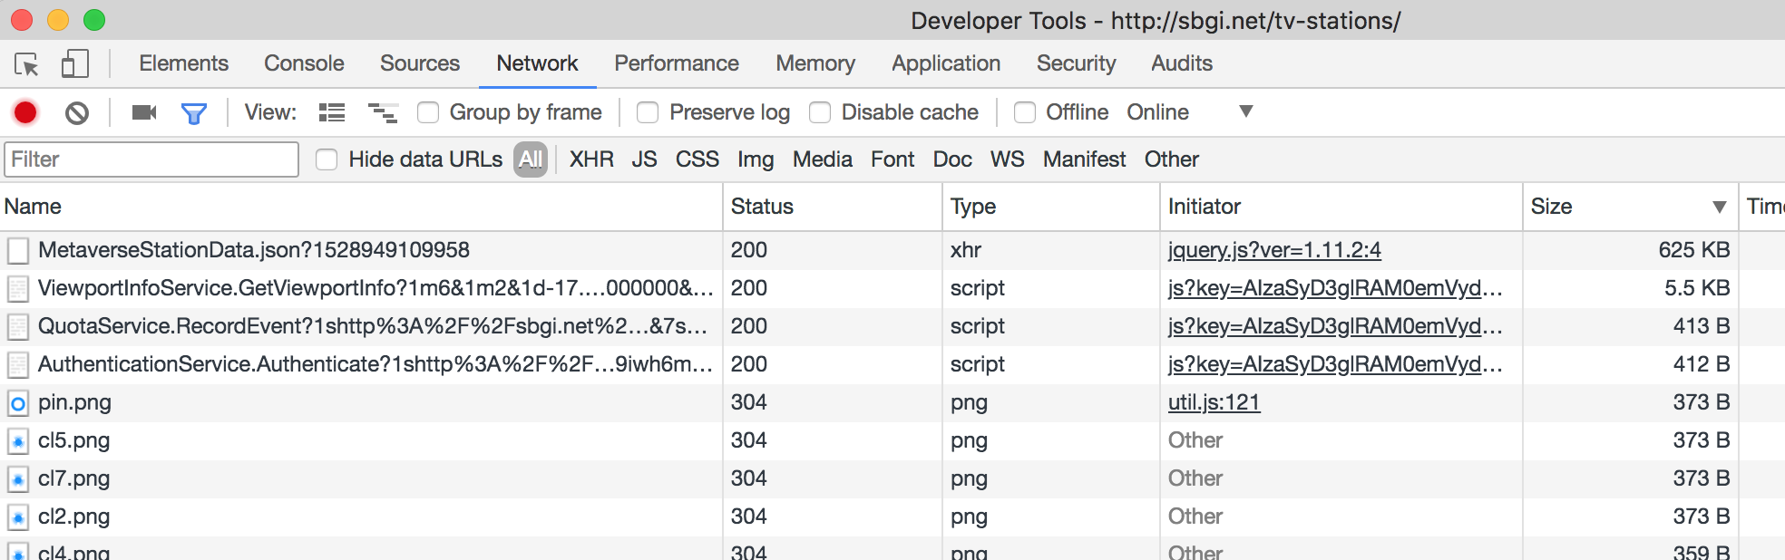This screenshot has height=560, width=1785.
Task: Select the MetaverseStationData.json request row
Action: [x=254, y=250]
